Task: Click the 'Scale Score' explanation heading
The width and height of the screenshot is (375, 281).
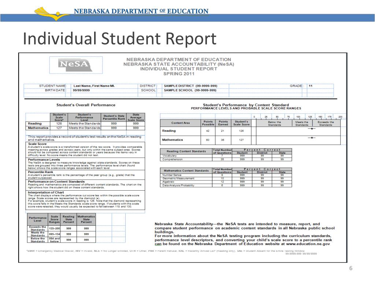Action: pyautogui.click(x=37, y=144)
